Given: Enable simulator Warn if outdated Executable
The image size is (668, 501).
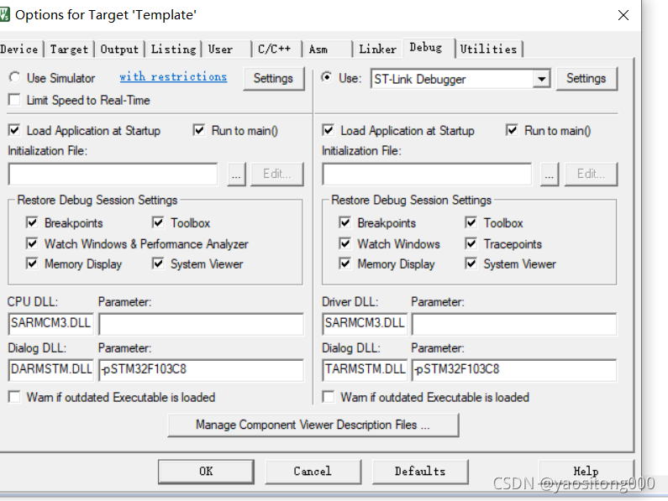Looking at the screenshot, I should coord(14,397).
